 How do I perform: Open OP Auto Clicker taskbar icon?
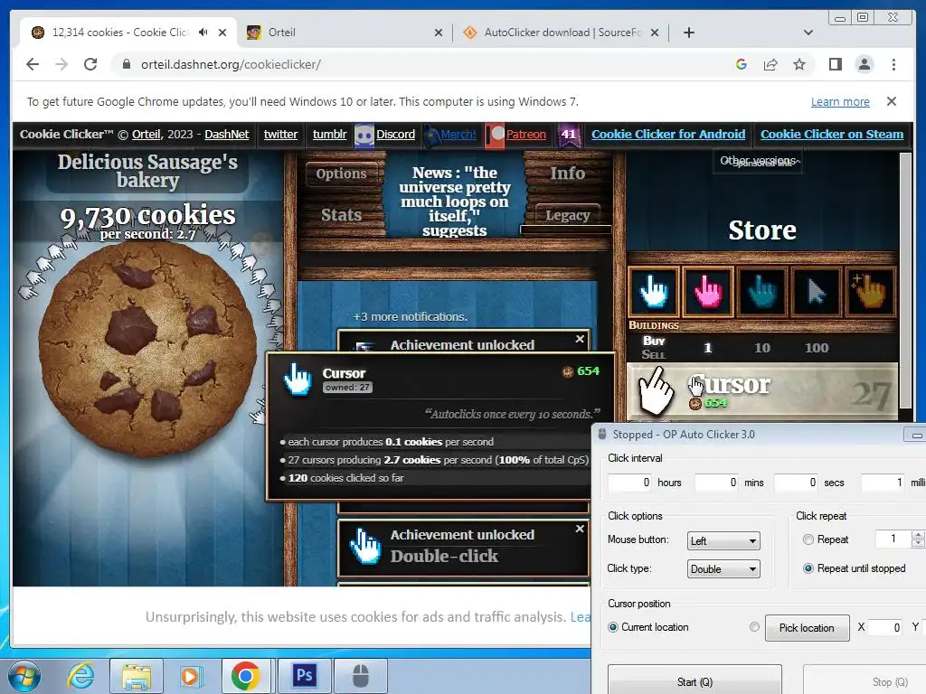pyautogui.click(x=361, y=676)
